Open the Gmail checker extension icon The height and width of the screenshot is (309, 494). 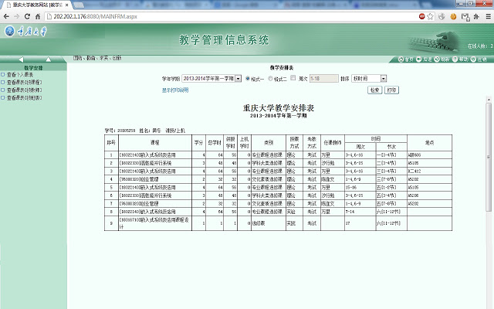(x=465, y=17)
